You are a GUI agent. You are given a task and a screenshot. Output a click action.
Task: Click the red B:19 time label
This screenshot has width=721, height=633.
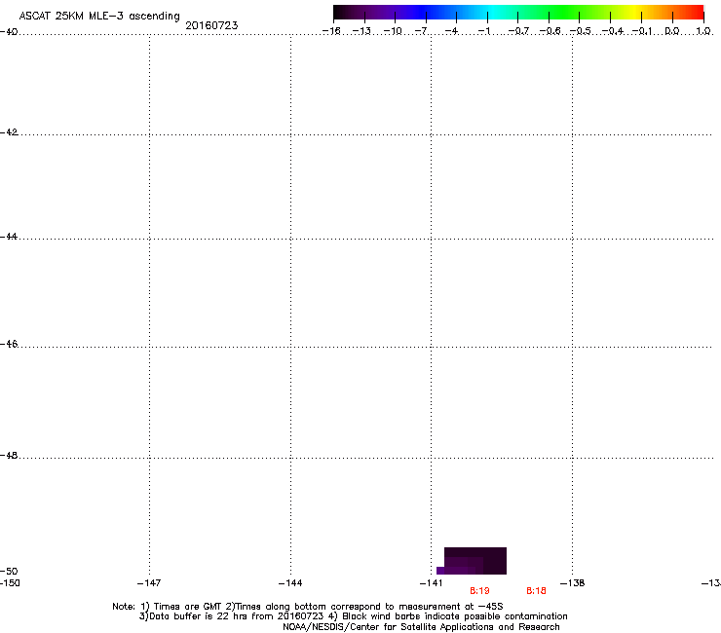479,591
